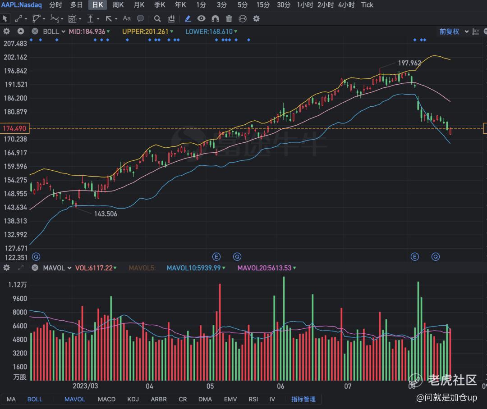Toggle MAVOL sub-indicator

[x=74, y=400]
